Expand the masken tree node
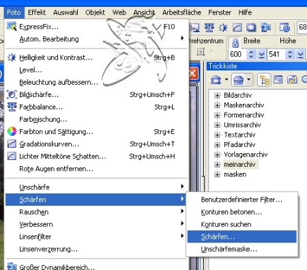 tap(217, 174)
